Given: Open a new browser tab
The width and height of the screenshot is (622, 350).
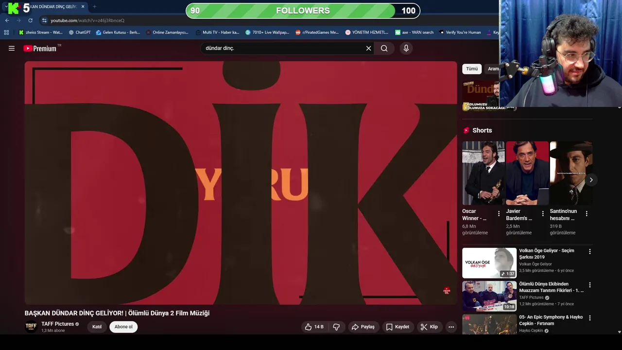Looking at the screenshot, I should point(94,7).
